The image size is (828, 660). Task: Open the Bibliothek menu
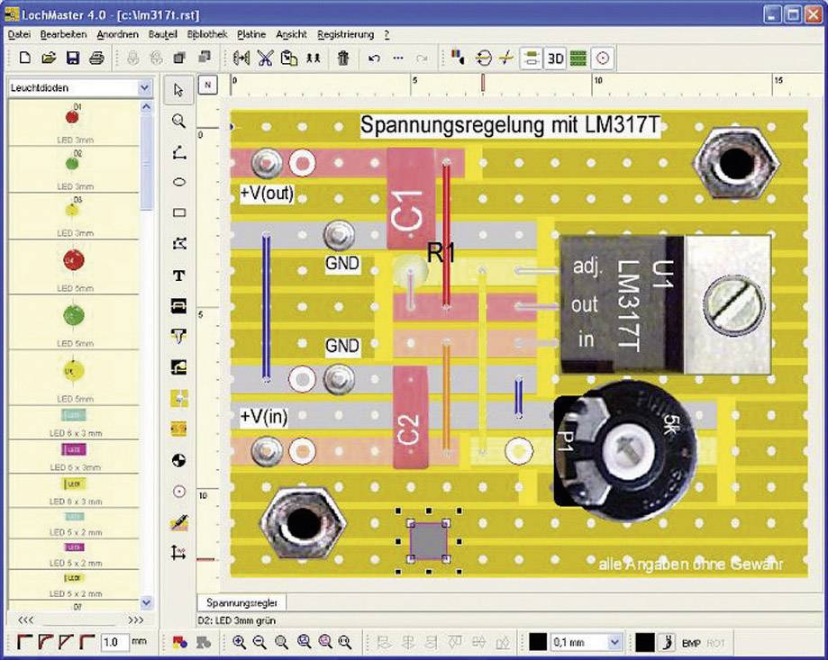pyautogui.click(x=206, y=34)
